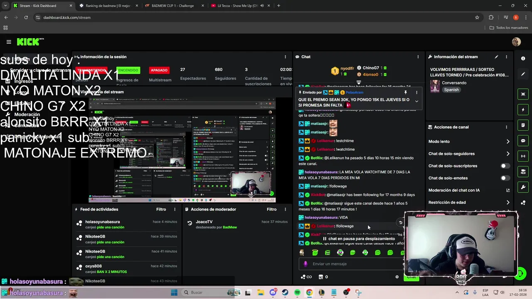Expand the pinned message chevron
The width and height of the screenshot is (532, 299).
coord(416,101)
